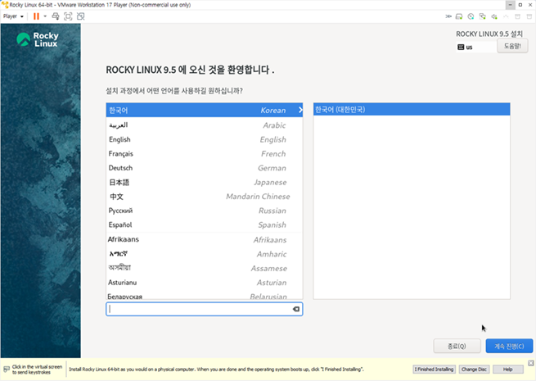Click the virtual screen keystrokes hint icon
Viewport: 536px width, 381px height.
[7, 370]
